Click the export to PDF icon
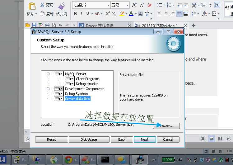 [41, 25]
